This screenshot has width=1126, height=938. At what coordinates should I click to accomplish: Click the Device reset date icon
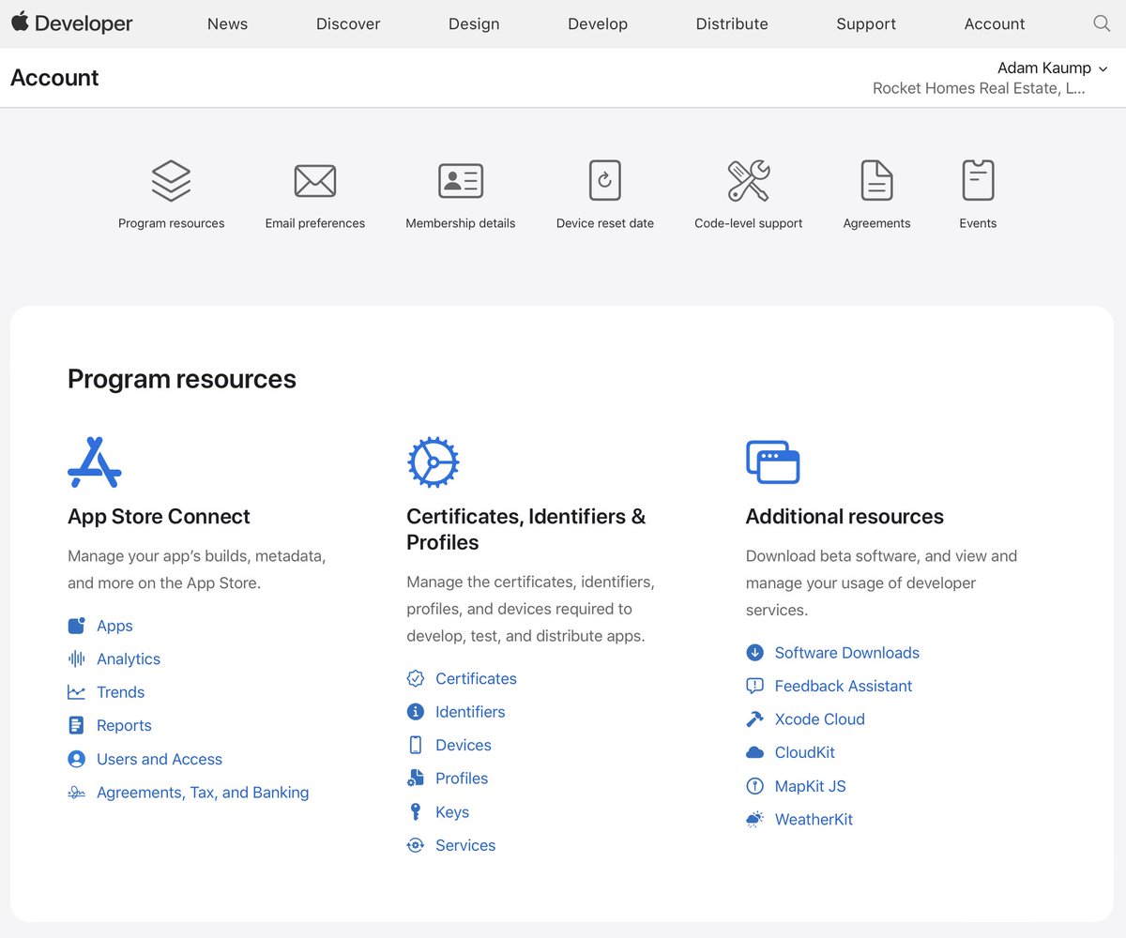click(605, 180)
